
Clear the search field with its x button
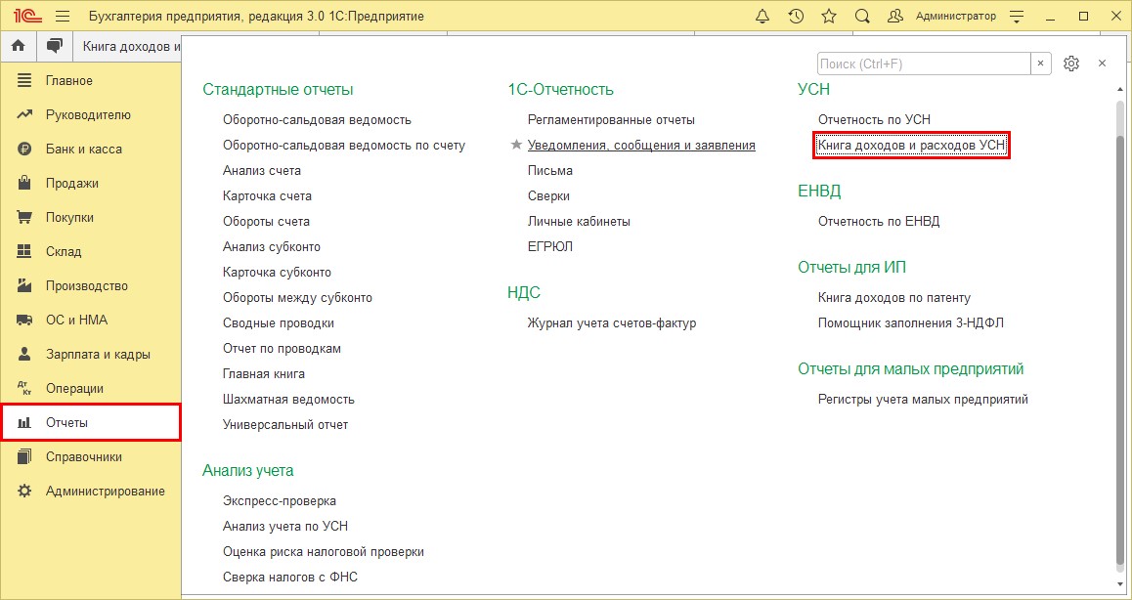point(1040,64)
